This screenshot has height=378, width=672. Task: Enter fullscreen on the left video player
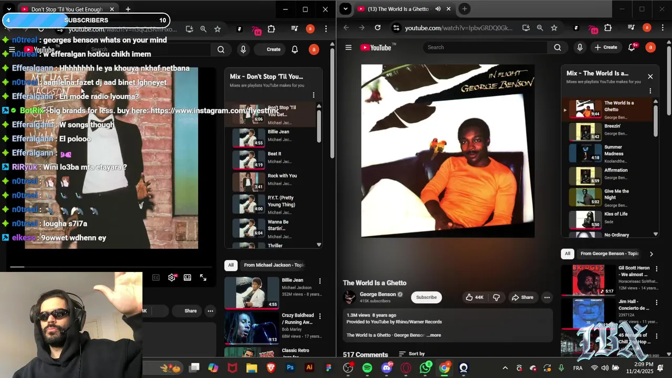[203, 278]
